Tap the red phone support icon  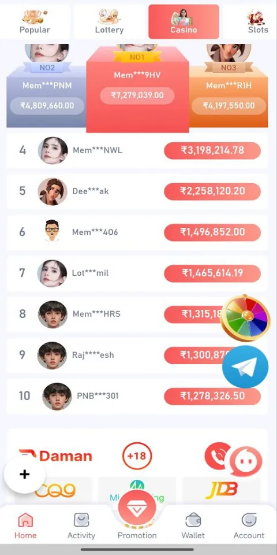(216, 456)
